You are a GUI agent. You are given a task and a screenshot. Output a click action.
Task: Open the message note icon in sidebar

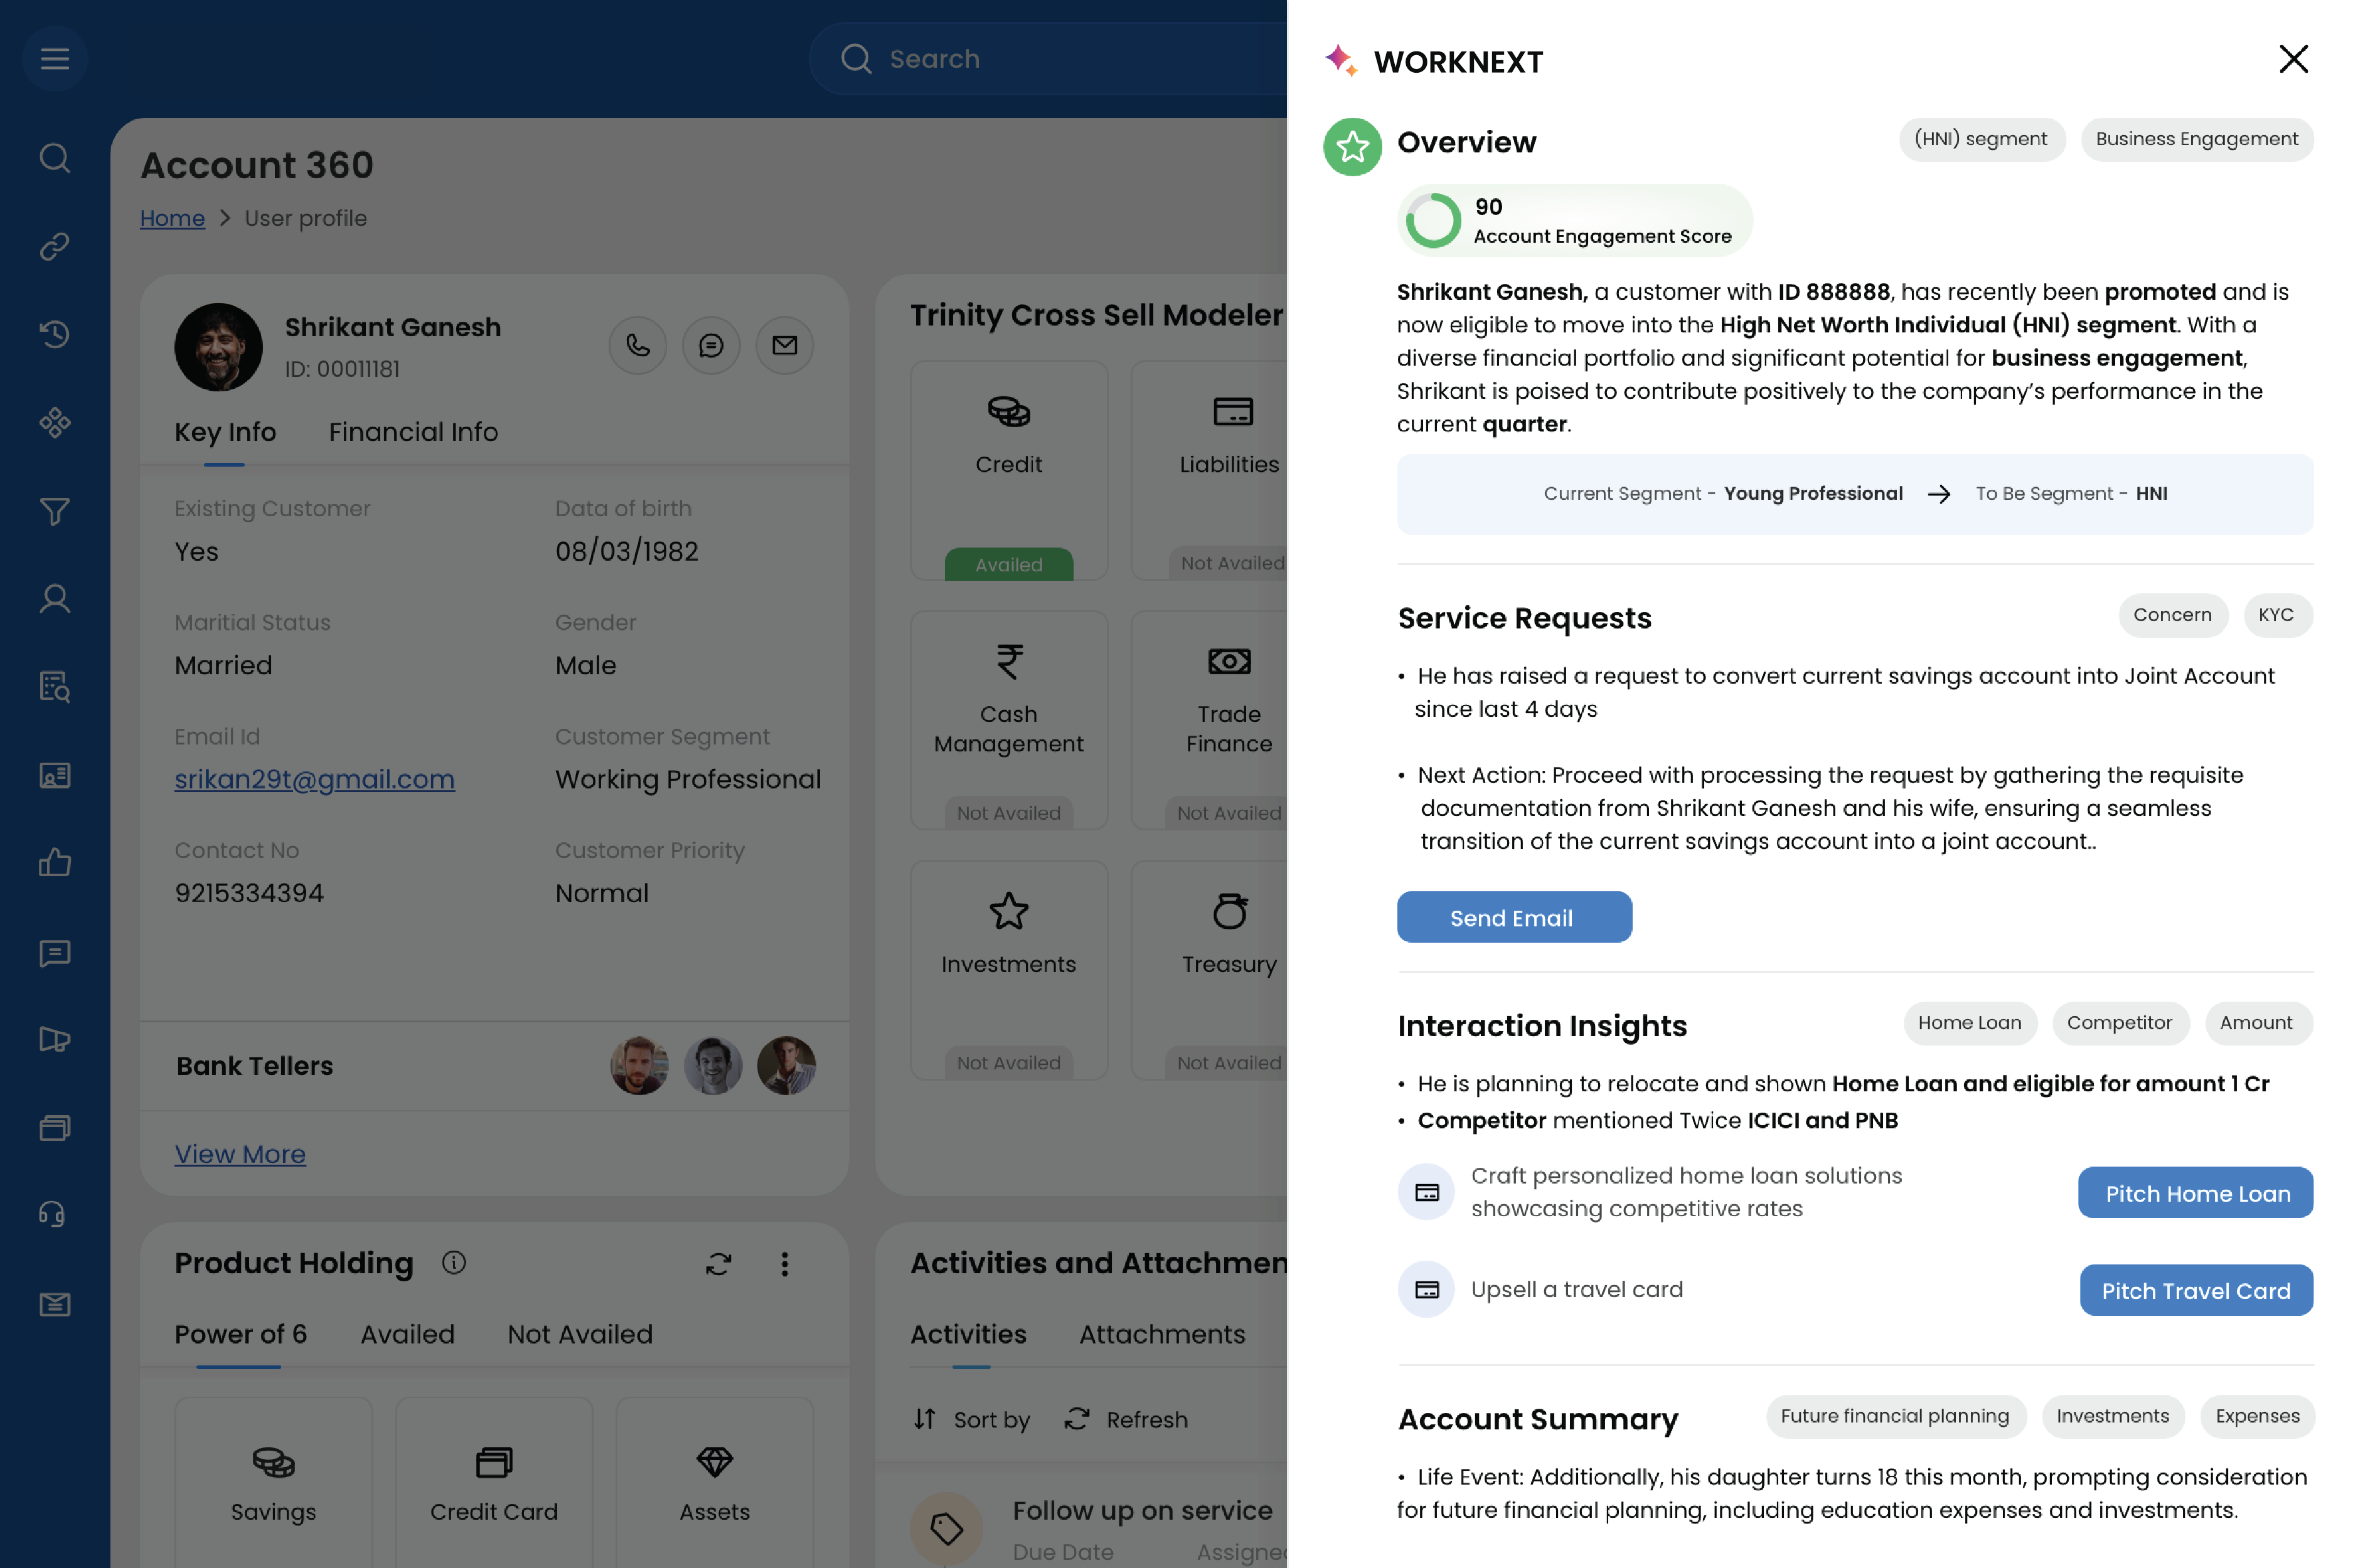[55, 953]
